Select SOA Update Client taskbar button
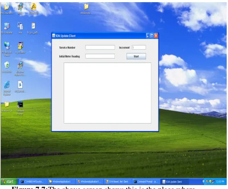This screenshot has width=228, height=189. 174,182
